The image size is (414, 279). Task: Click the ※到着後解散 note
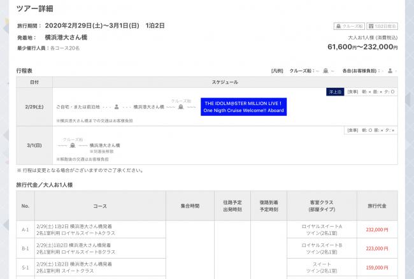coord(102,152)
